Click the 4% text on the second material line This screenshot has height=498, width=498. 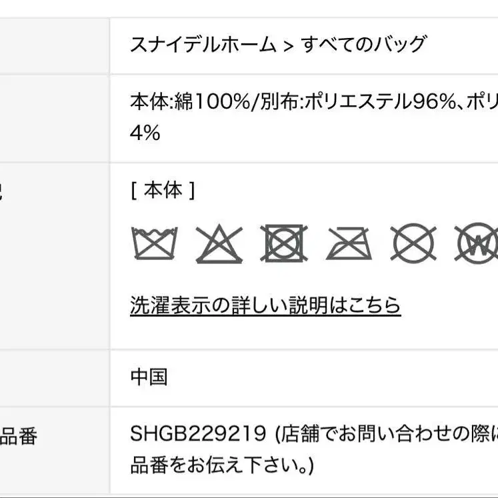tap(145, 133)
